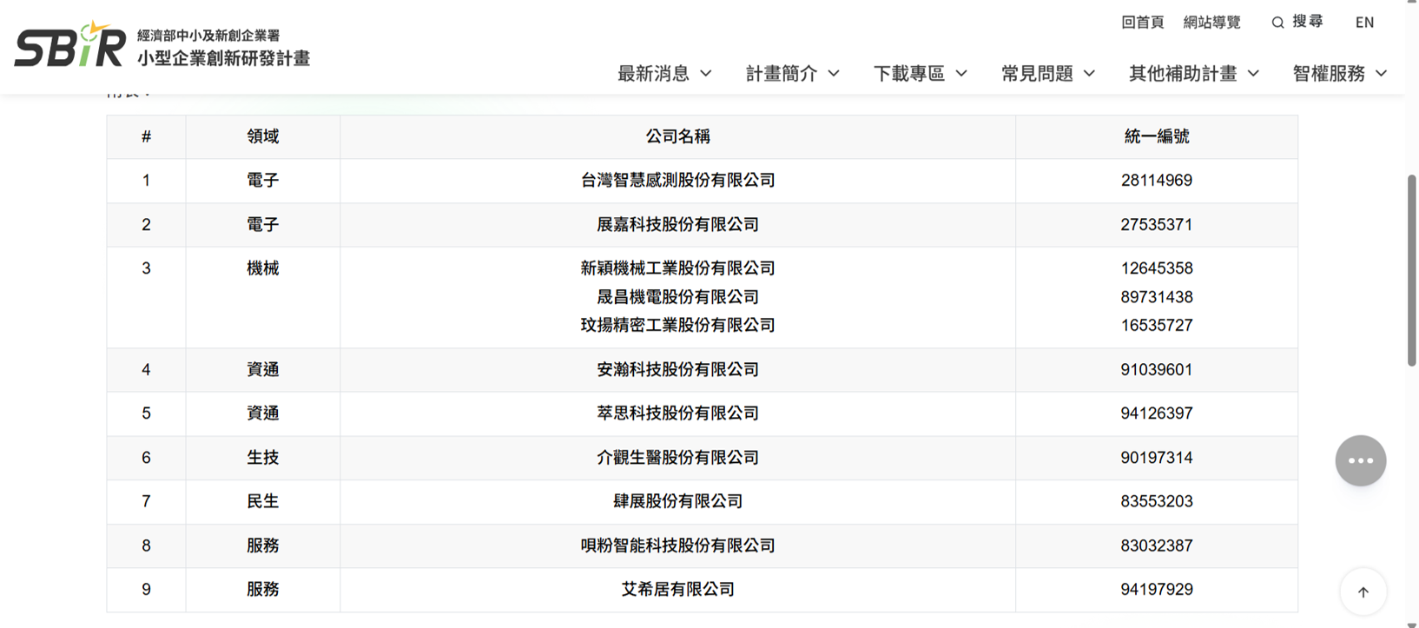Click the chevron next to 智權服務
Image resolution: width=1419 pixels, height=628 pixels.
(x=1381, y=74)
